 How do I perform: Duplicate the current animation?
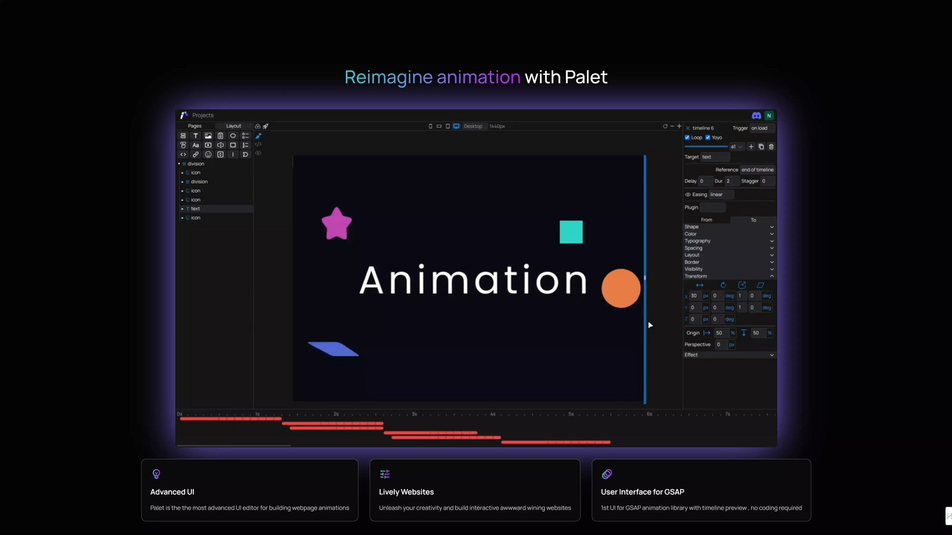[x=761, y=147]
